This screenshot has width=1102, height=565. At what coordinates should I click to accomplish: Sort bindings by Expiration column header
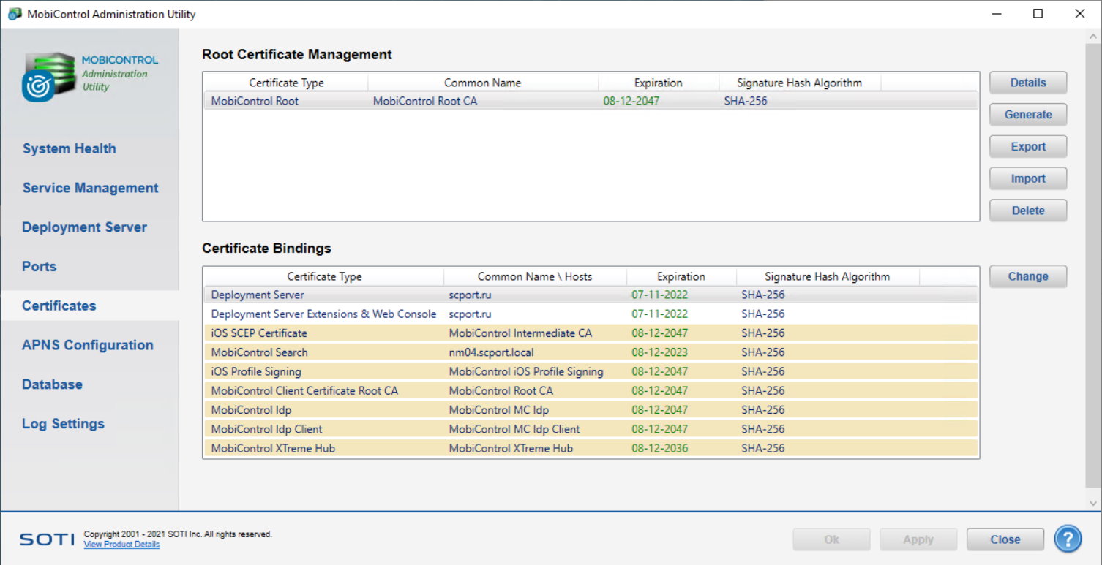(681, 276)
